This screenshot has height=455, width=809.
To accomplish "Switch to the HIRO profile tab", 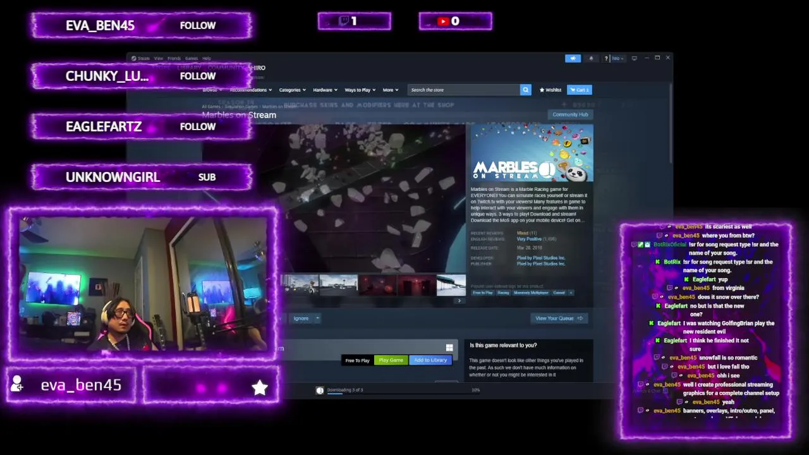I will click(258, 68).
